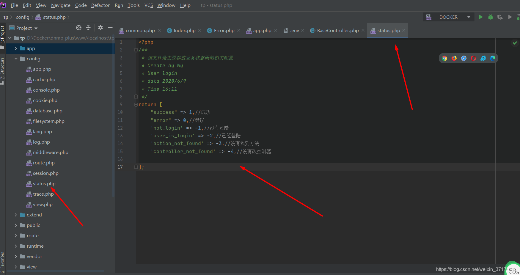Viewport: 520px width, 275px height.
Task: Expand the vendor folder
Action: (x=16, y=256)
